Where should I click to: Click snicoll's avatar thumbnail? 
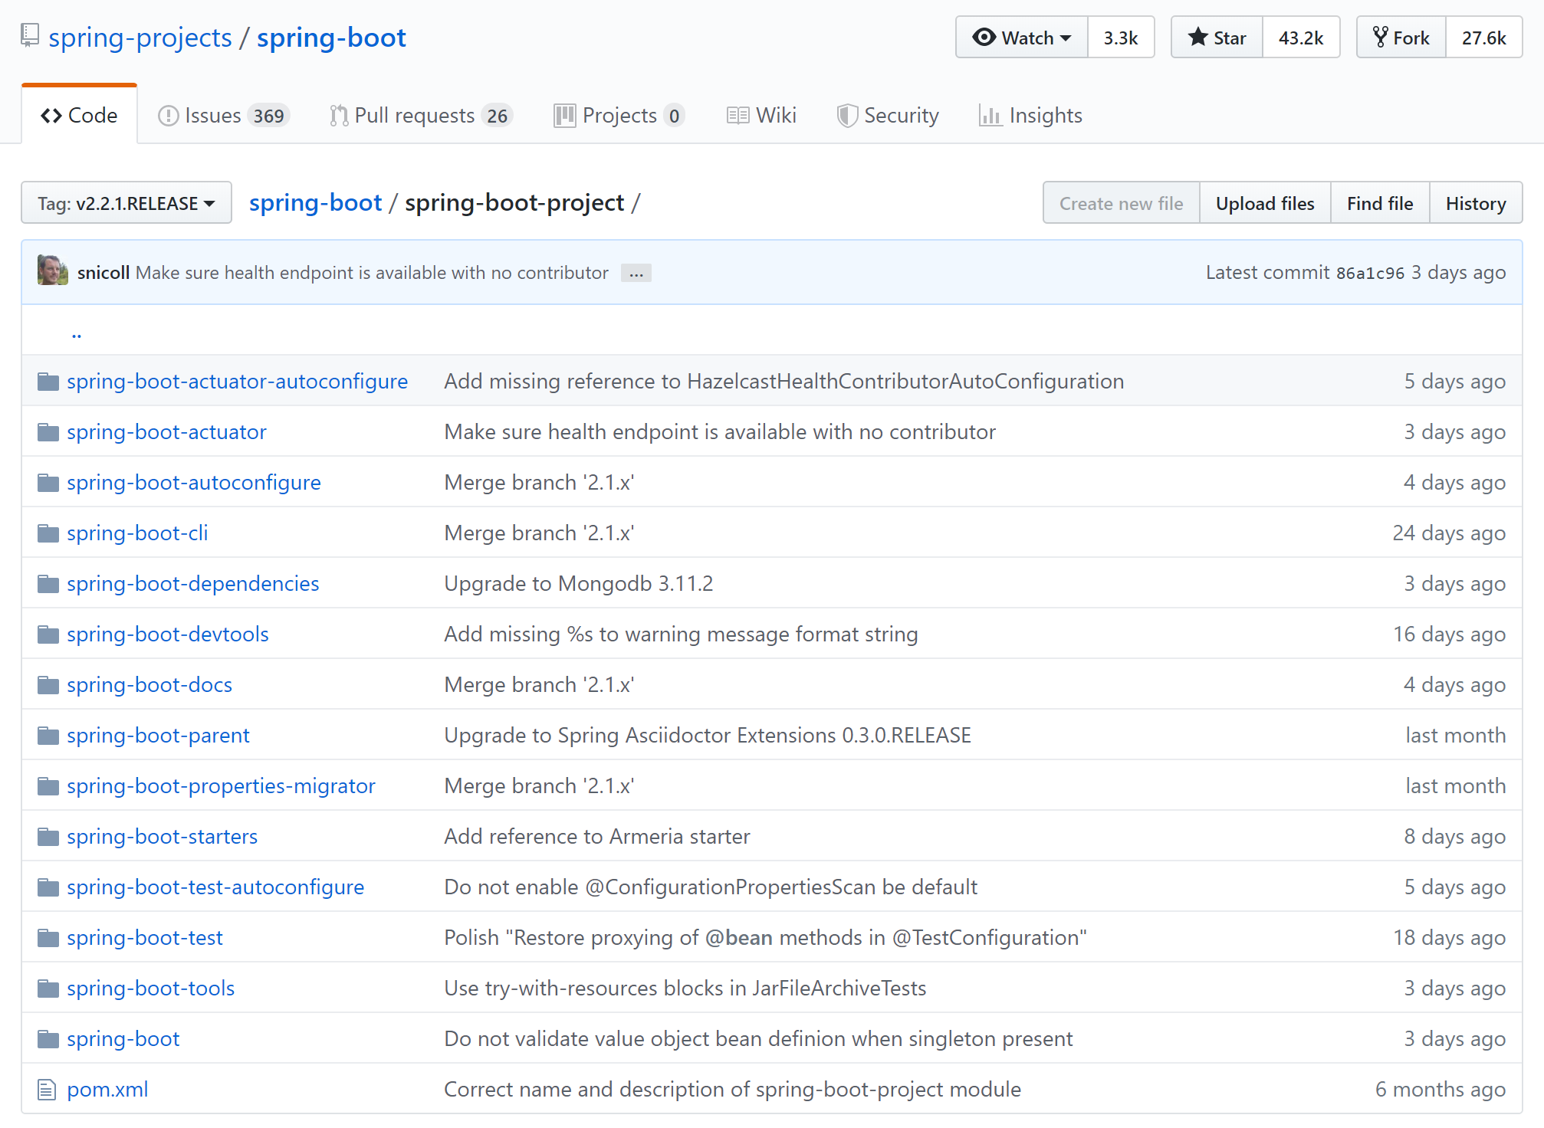point(52,271)
